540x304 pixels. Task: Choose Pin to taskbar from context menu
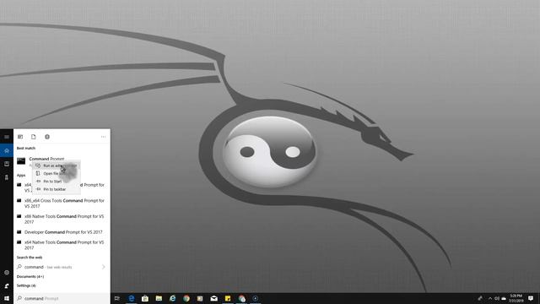tap(57, 189)
